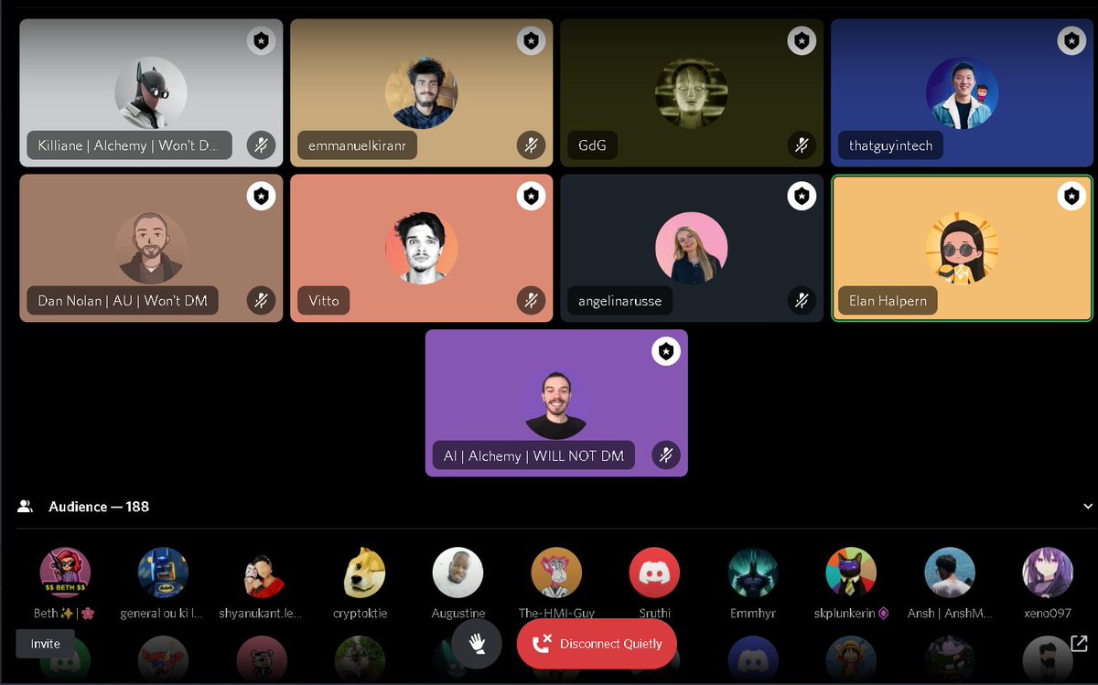Image resolution: width=1098 pixels, height=685 pixels.
Task: Select audience member cryptoktie's doge avatar
Action: 360,573
